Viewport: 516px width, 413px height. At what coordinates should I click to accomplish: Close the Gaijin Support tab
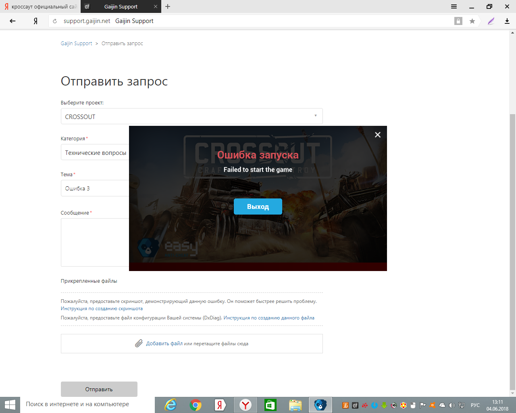pos(156,6)
